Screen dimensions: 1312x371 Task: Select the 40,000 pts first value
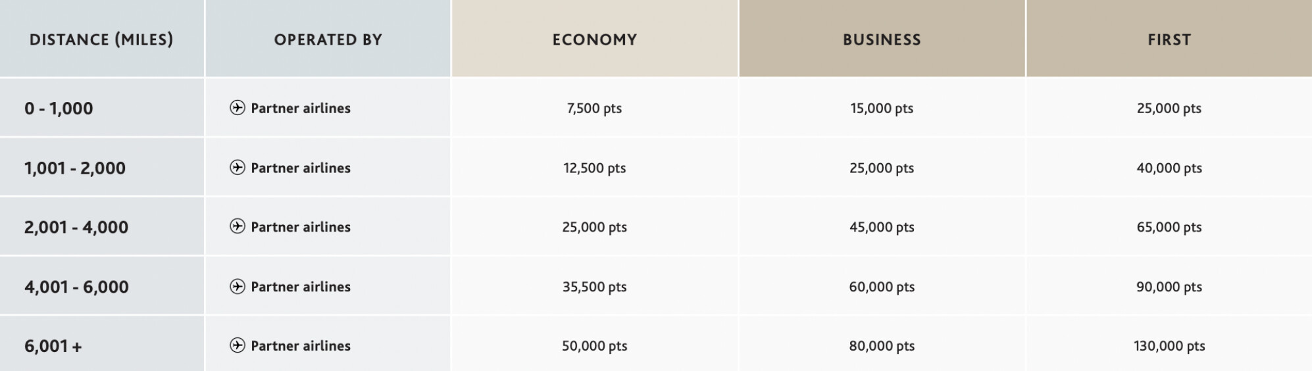(1169, 168)
